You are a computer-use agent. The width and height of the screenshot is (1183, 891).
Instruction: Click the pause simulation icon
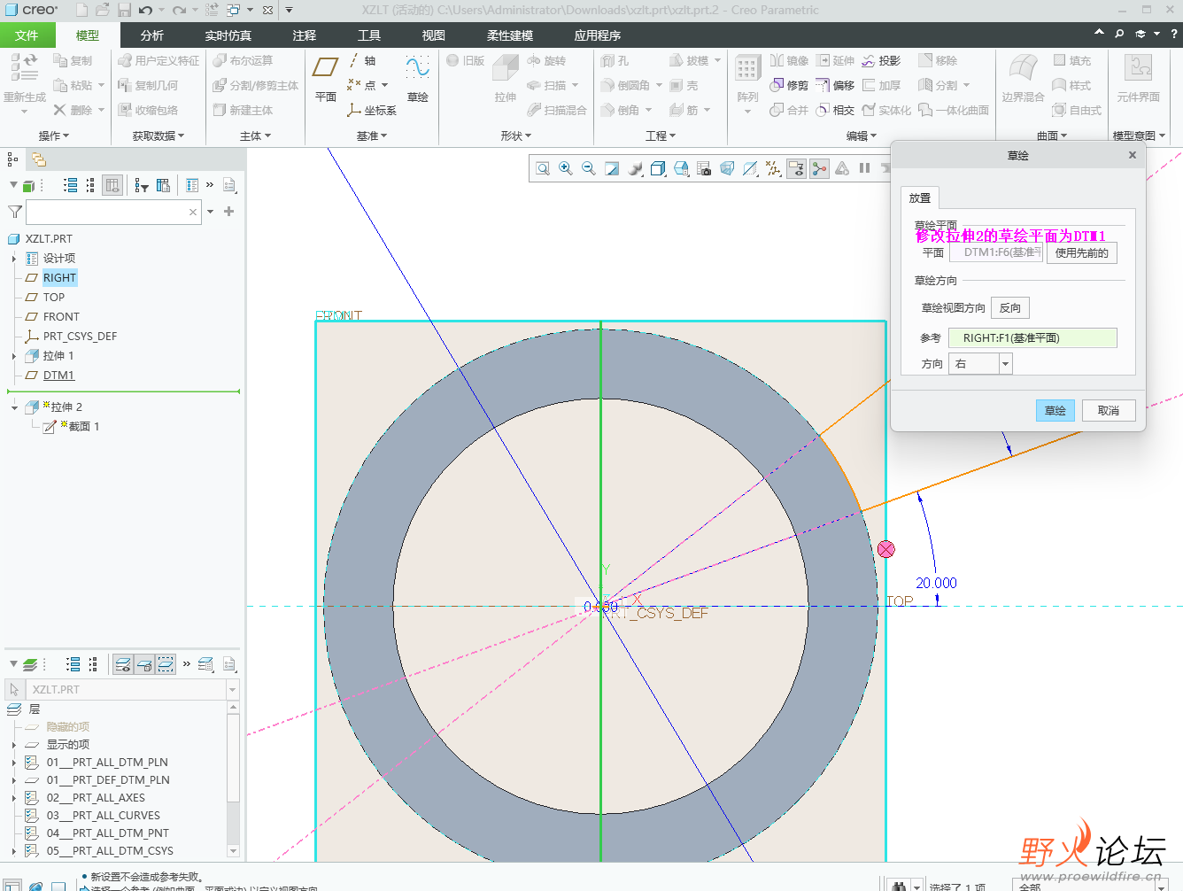coord(865,168)
